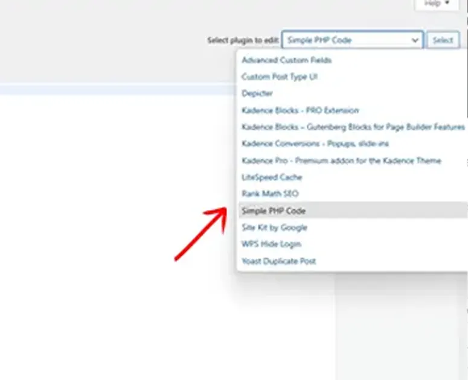Pick Depicter in the plugin dropdown list
The image size is (468, 380).
[x=257, y=93]
